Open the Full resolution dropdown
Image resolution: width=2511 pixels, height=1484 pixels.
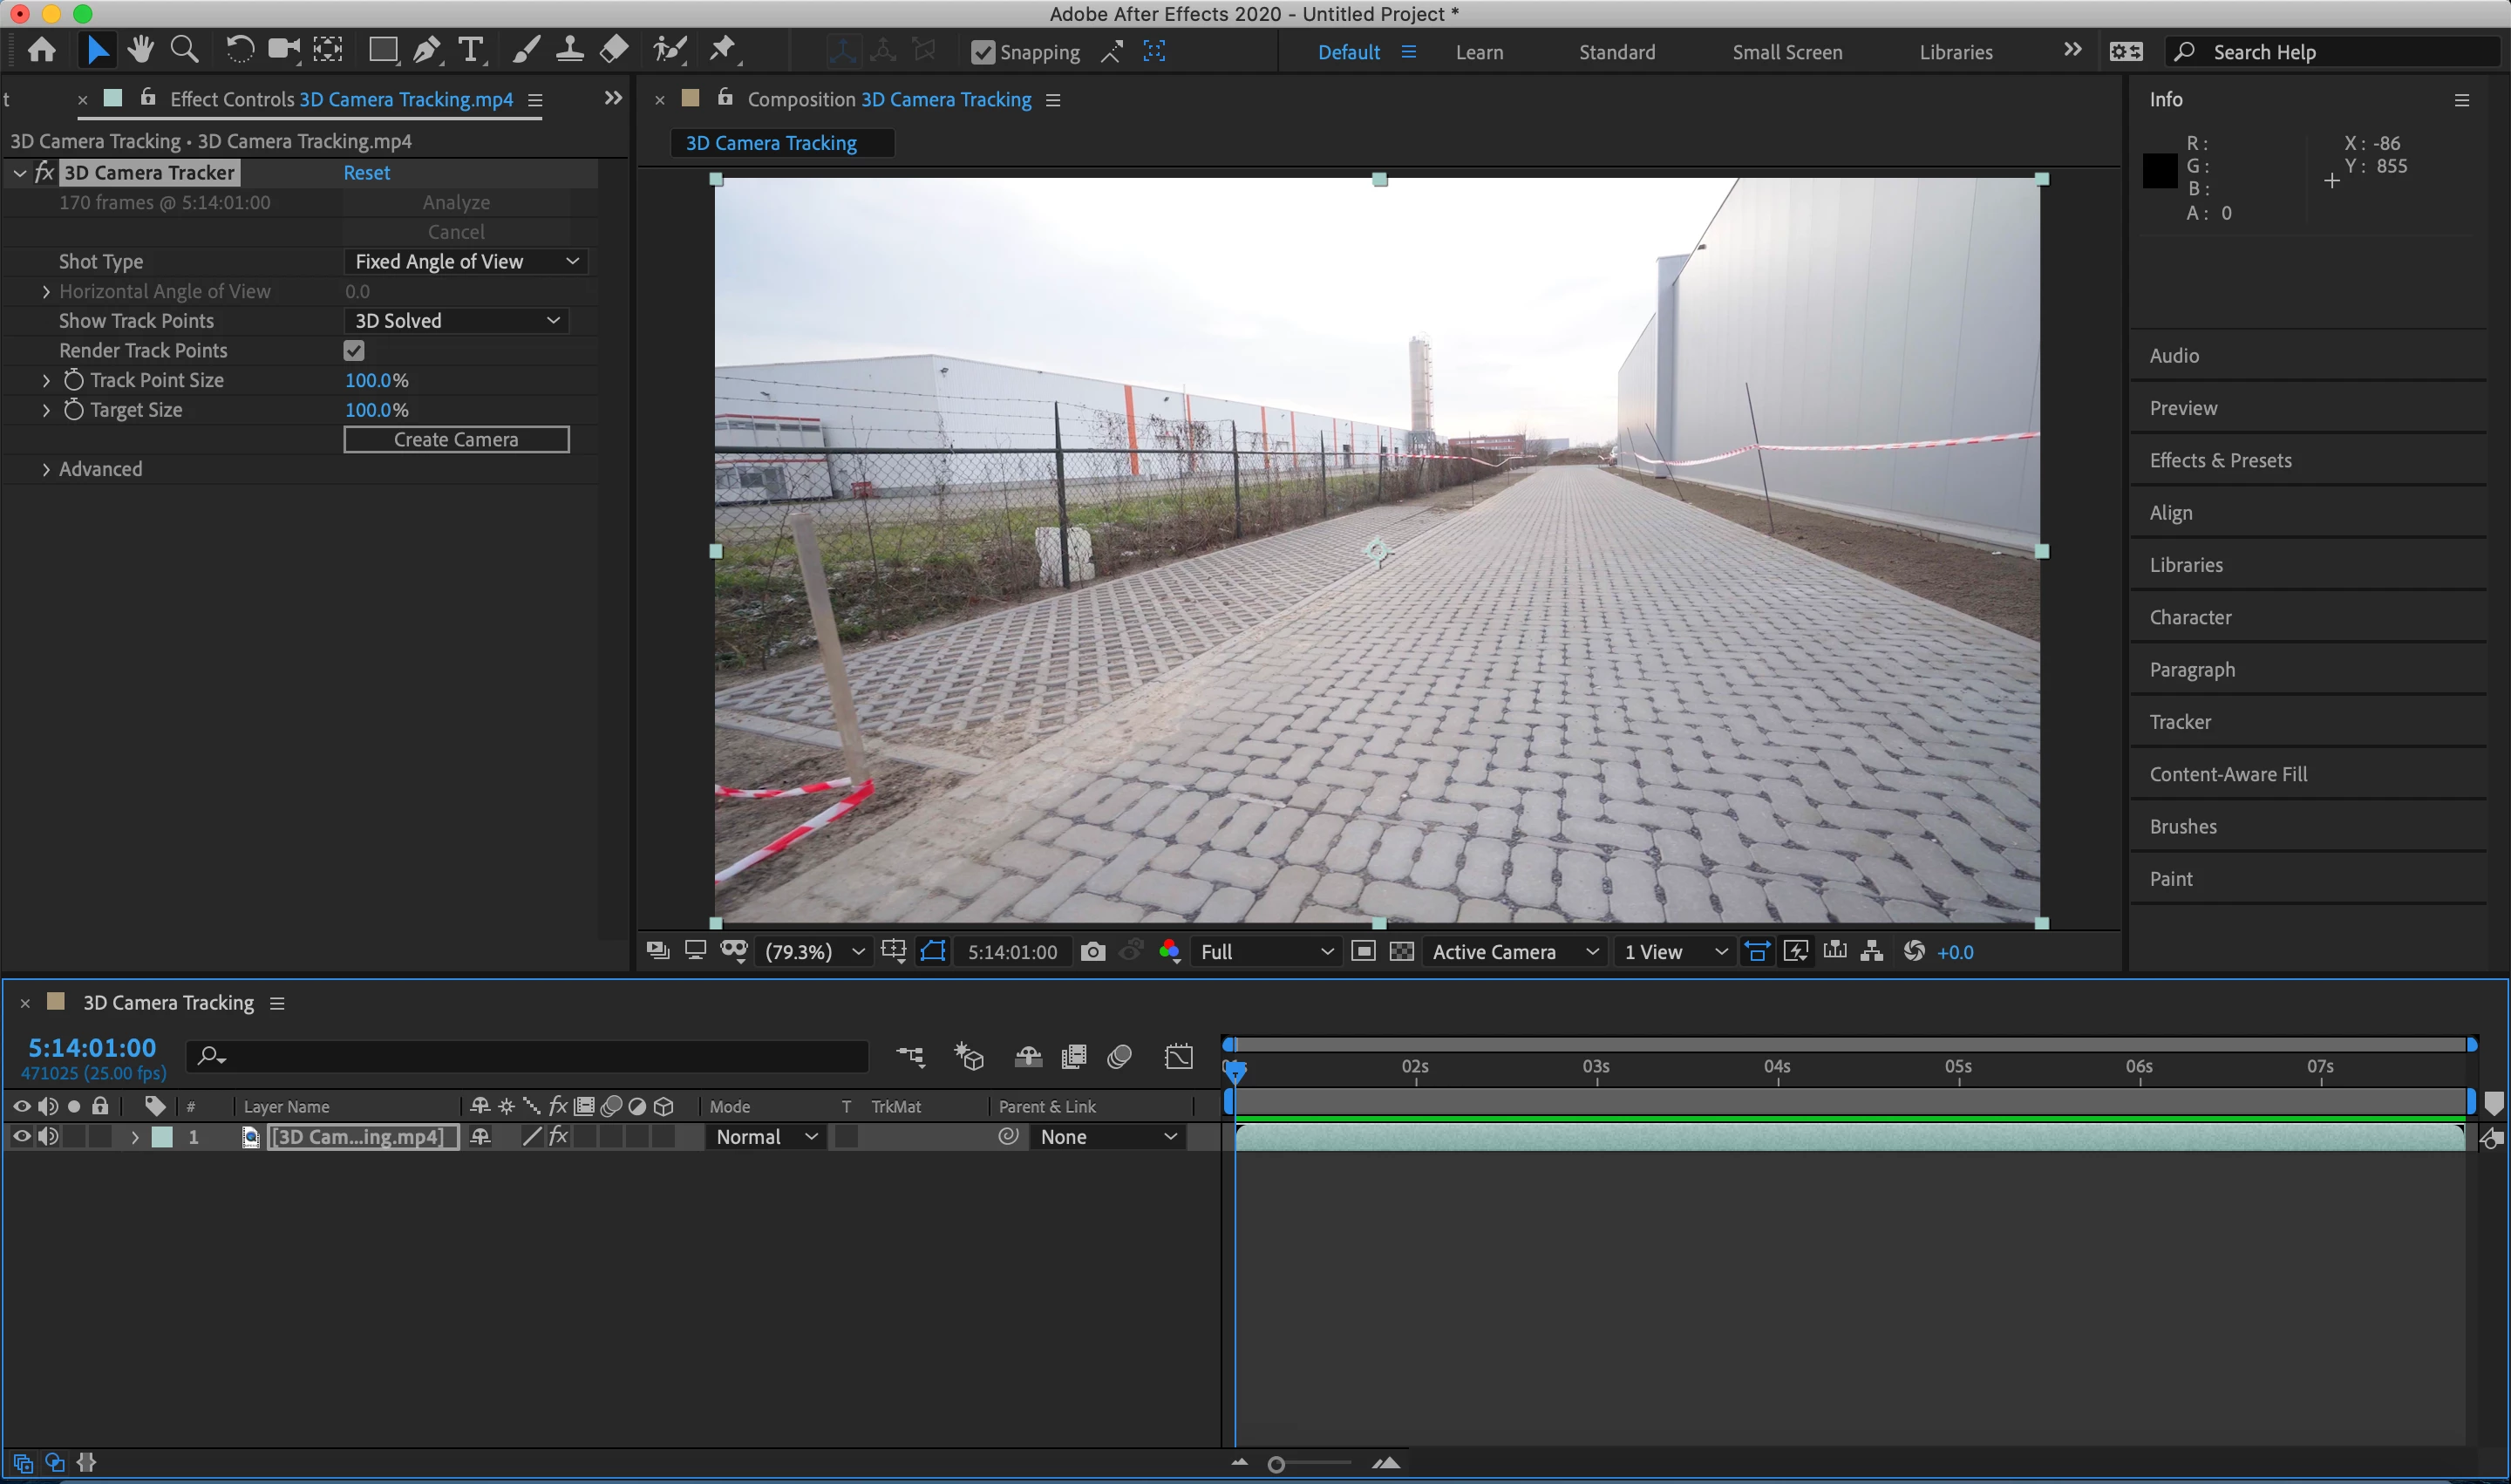(1266, 951)
